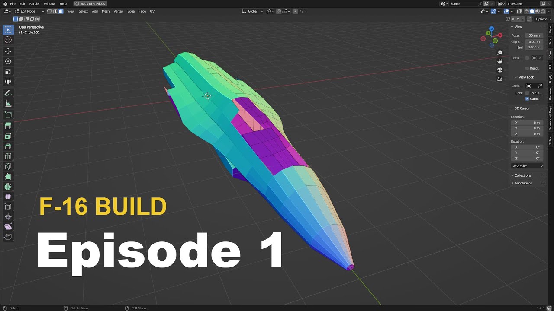The width and height of the screenshot is (554, 311).
Task: Open Global transform orientation dropdown
Action: pyautogui.click(x=252, y=11)
